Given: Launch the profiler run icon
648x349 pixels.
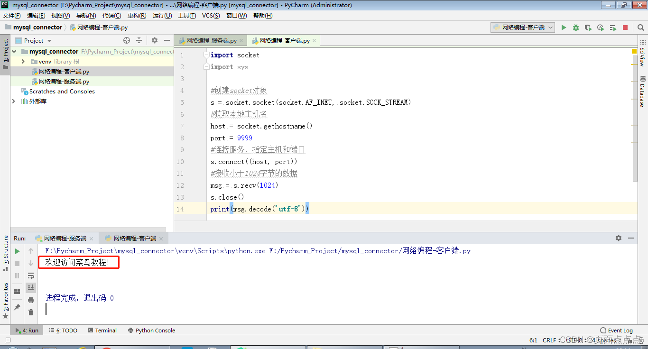Looking at the screenshot, I should (601, 28).
